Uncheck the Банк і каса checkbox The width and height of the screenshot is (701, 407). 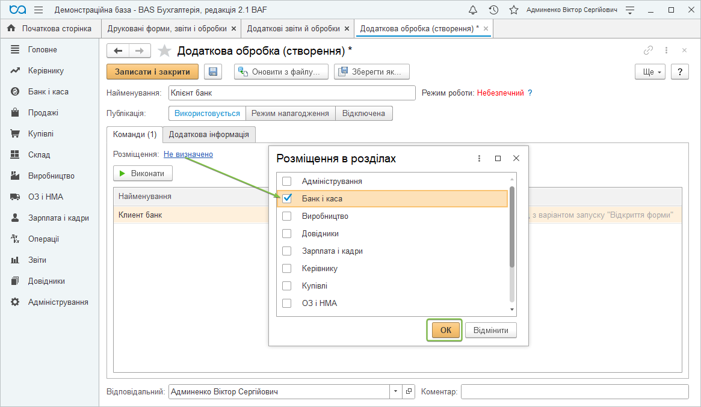287,198
